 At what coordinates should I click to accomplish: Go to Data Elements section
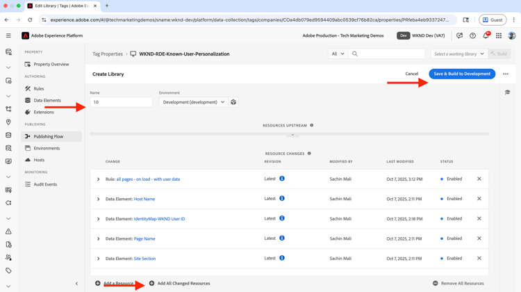pyautogui.click(x=47, y=100)
